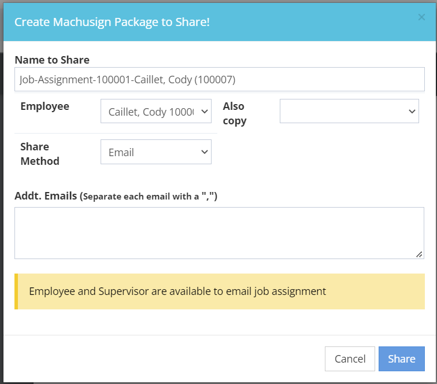437x384 pixels.
Task: Grab the text area resize handle
Action: pos(419,254)
